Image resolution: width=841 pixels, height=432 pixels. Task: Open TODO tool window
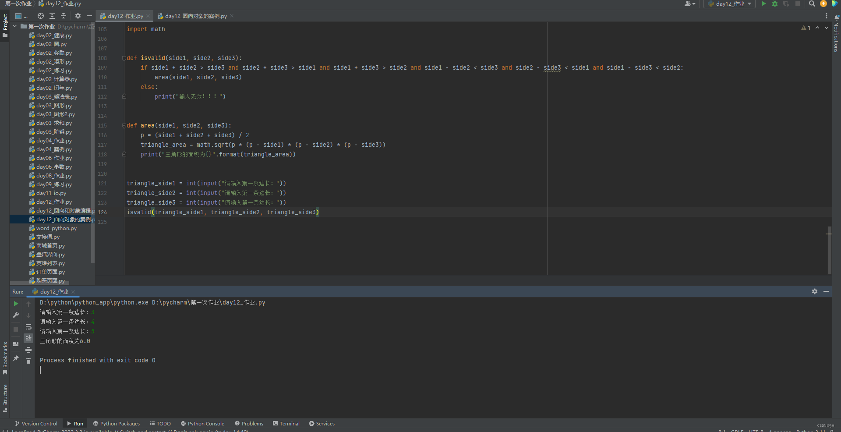coord(160,424)
